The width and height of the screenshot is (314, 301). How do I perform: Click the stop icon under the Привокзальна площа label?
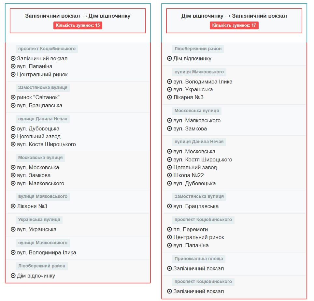(x=170, y=269)
